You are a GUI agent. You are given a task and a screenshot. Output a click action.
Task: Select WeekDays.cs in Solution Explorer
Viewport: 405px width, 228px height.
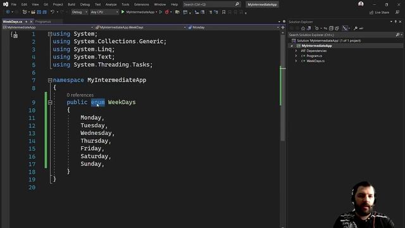pyautogui.click(x=315, y=61)
